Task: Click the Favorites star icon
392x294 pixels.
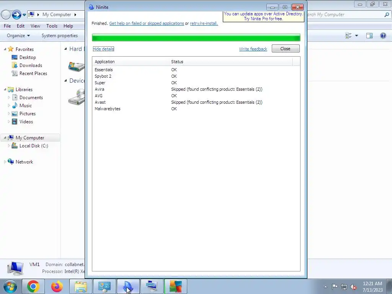Action: click(10, 49)
